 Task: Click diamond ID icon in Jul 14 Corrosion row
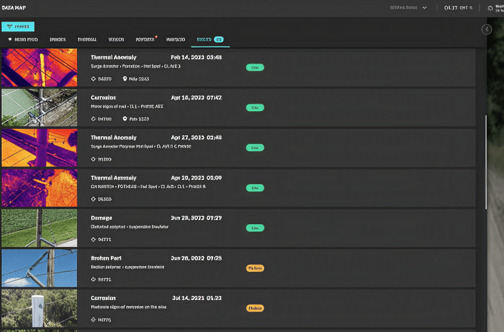(x=93, y=320)
